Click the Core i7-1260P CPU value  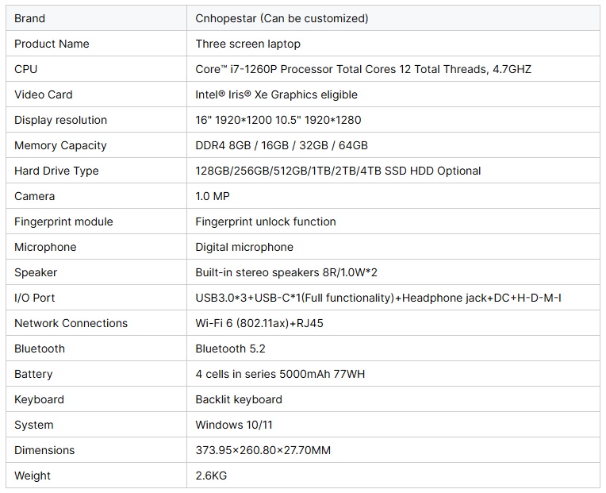click(362, 69)
